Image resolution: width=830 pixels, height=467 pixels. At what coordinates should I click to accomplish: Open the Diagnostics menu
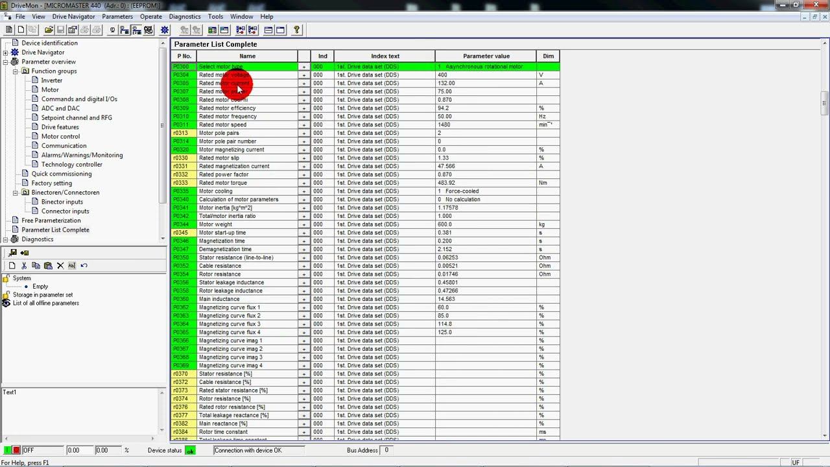(185, 16)
